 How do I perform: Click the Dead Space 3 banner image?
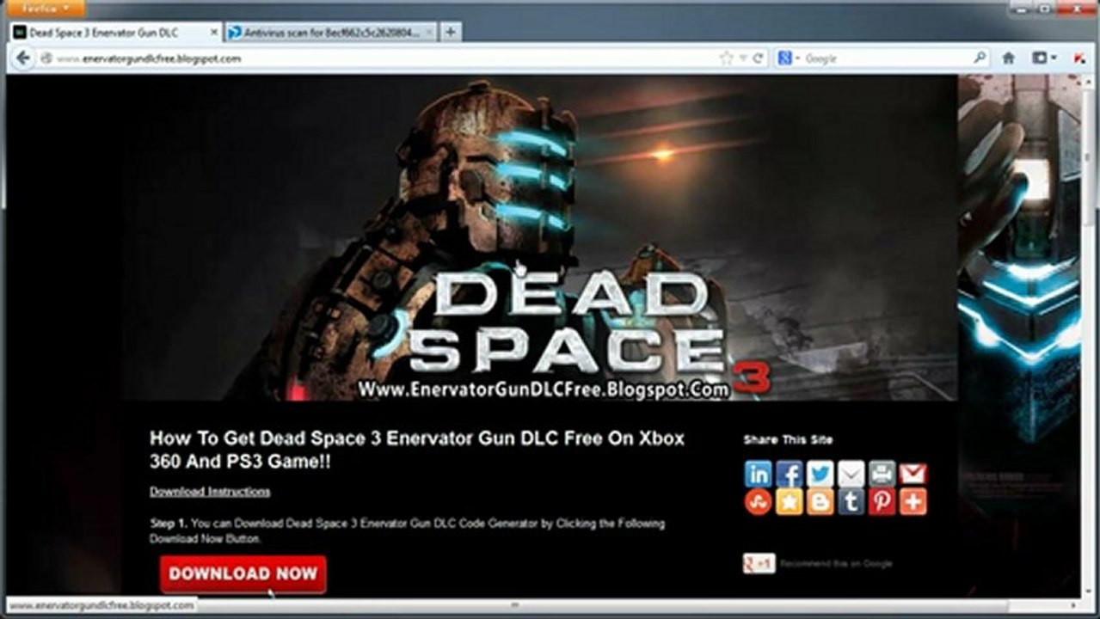coord(539,238)
